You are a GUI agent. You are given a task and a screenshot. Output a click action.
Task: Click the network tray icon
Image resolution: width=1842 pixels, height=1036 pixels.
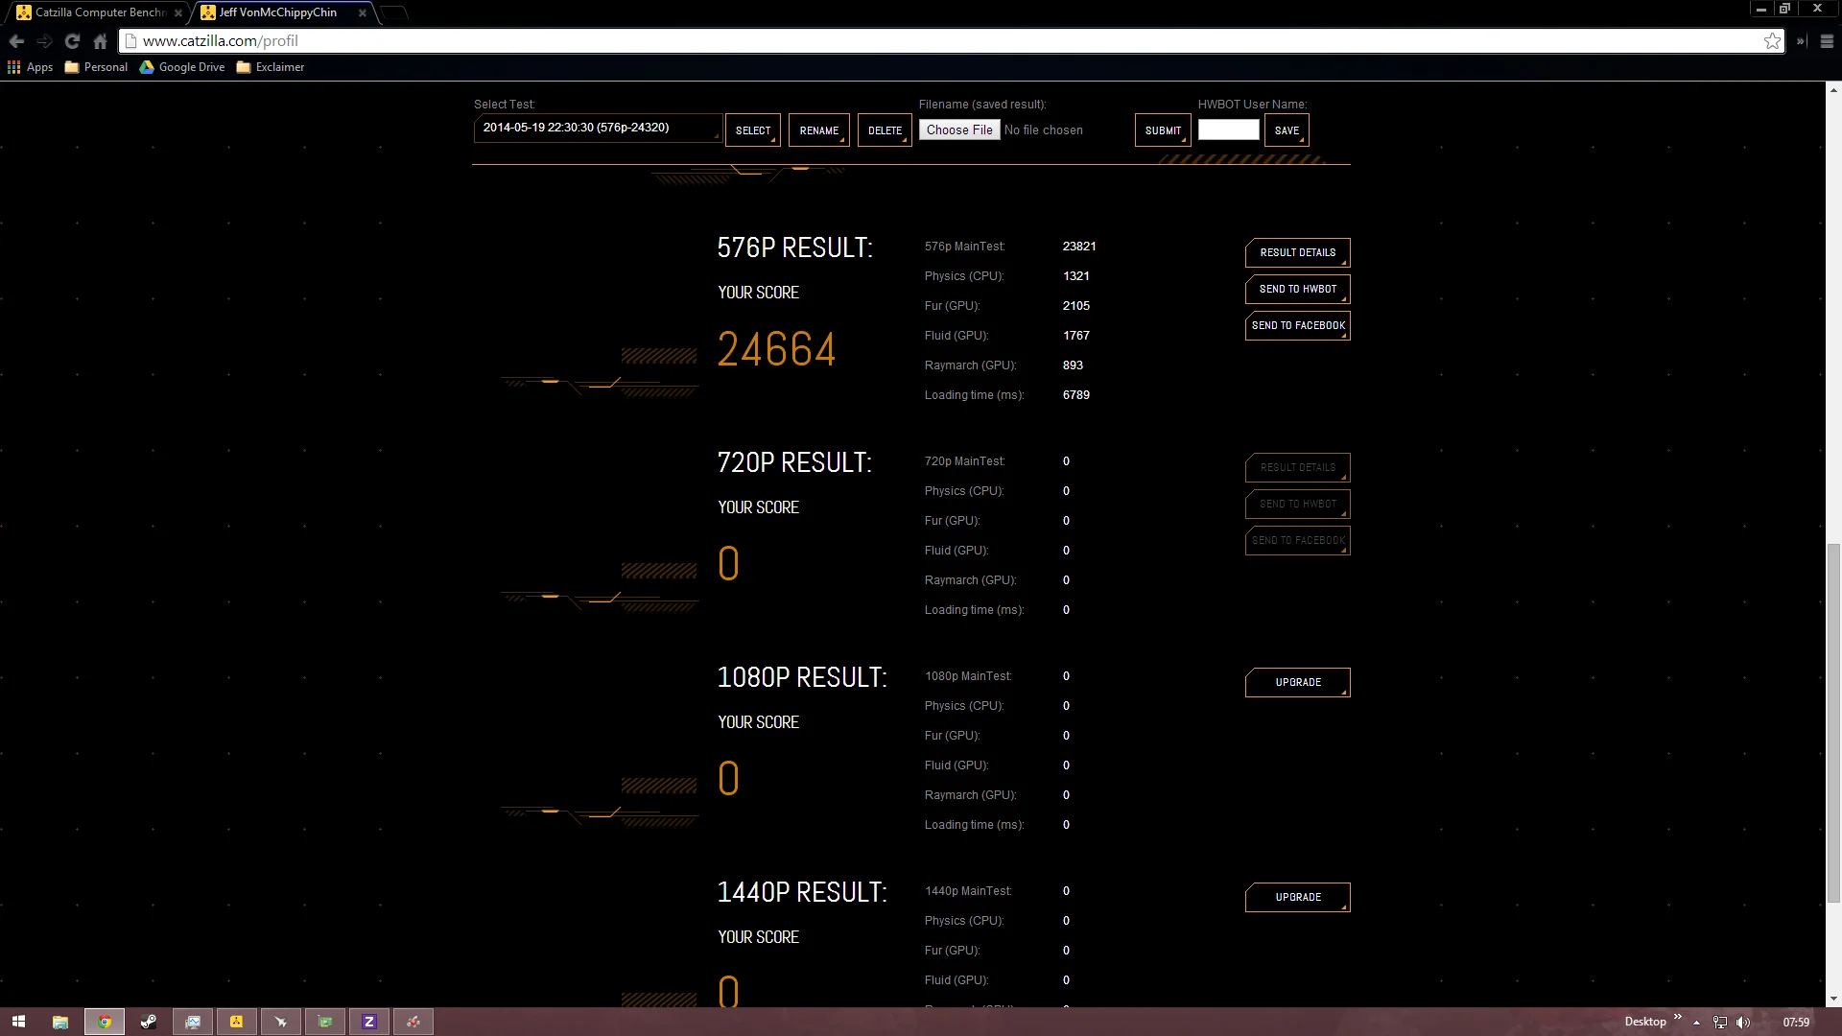(1720, 1023)
